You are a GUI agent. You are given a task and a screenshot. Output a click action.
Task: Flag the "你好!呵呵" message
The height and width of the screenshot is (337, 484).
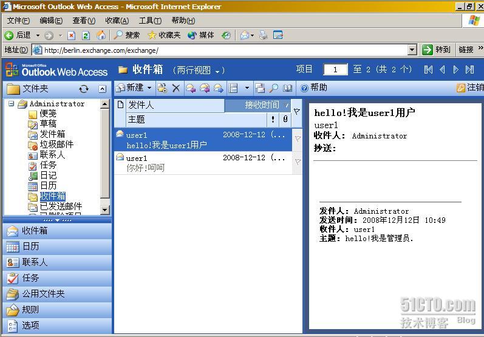(x=297, y=162)
